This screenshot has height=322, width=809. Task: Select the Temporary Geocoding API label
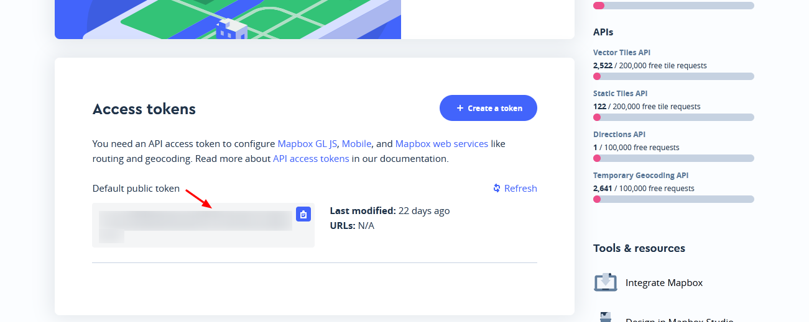pos(640,176)
